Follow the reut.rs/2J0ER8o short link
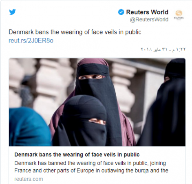The image size is (192, 184). [x=31, y=40]
